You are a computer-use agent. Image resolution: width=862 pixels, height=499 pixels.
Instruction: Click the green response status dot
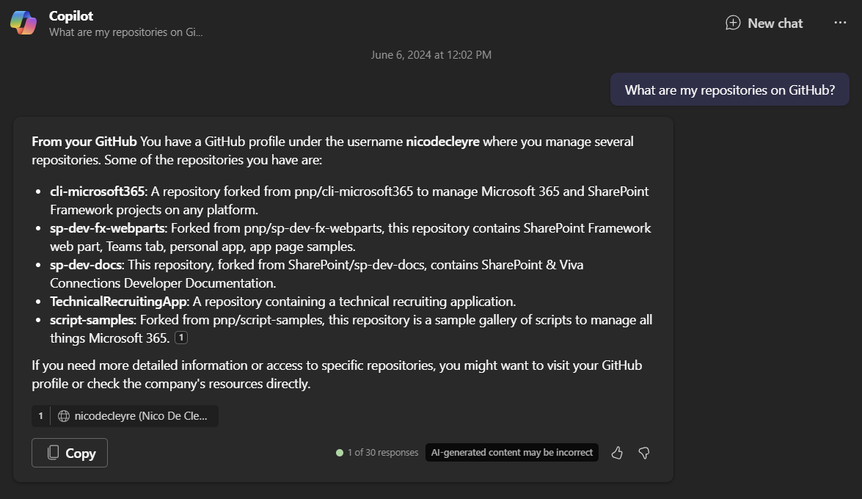(340, 453)
